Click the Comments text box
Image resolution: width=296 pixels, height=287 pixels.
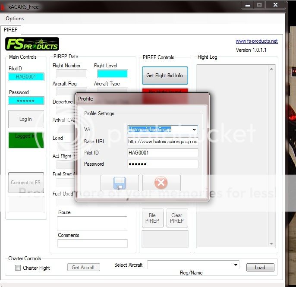pyautogui.click(x=92, y=243)
